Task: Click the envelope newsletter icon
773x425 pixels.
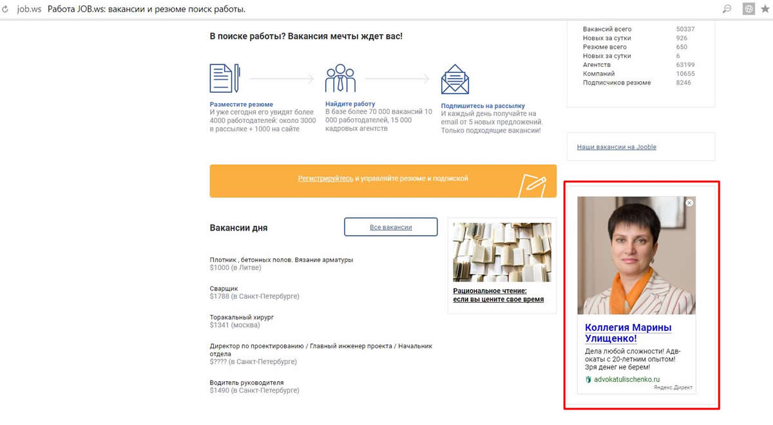Action: tap(455, 79)
